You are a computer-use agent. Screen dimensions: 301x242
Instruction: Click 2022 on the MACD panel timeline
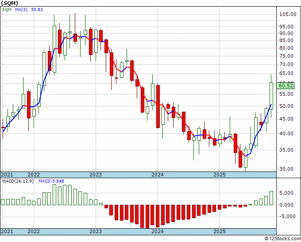(x=34, y=231)
